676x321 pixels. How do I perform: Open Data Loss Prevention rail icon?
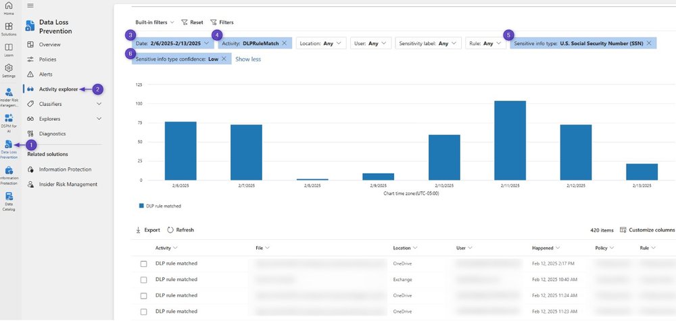point(9,149)
